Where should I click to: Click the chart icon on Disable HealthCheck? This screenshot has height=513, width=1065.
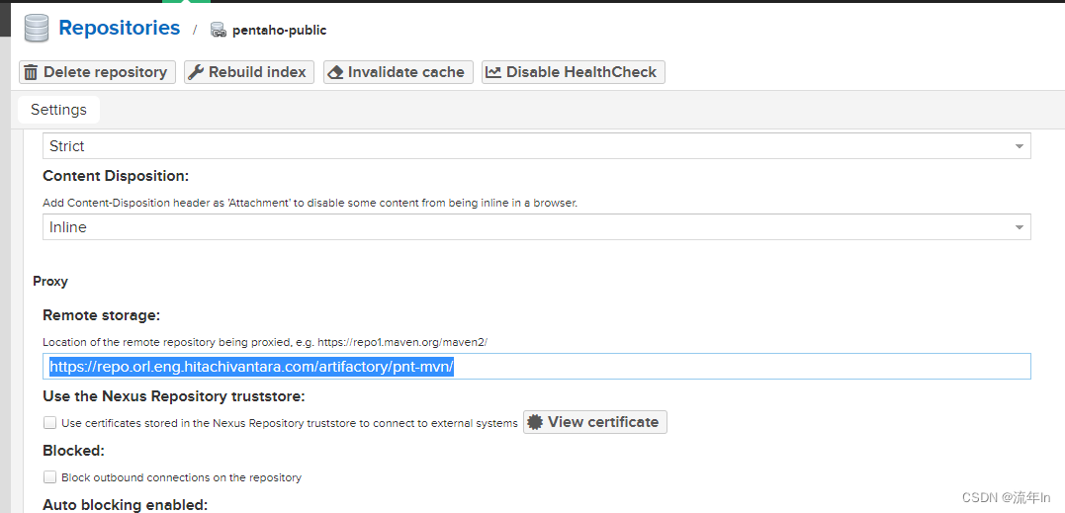(x=493, y=72)
